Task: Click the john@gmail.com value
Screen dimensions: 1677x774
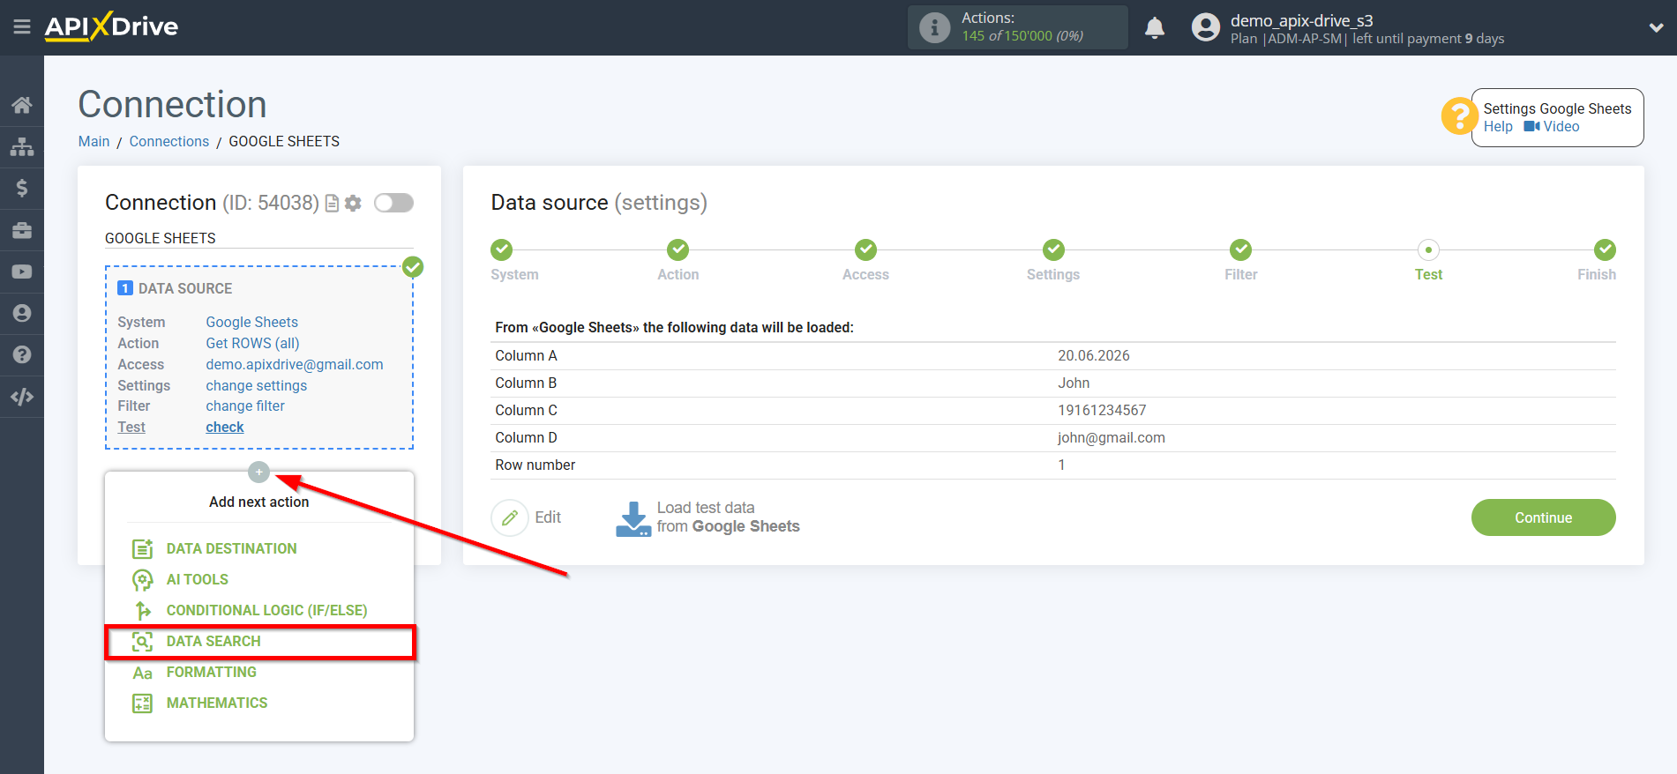Action: coord(1112,437)
